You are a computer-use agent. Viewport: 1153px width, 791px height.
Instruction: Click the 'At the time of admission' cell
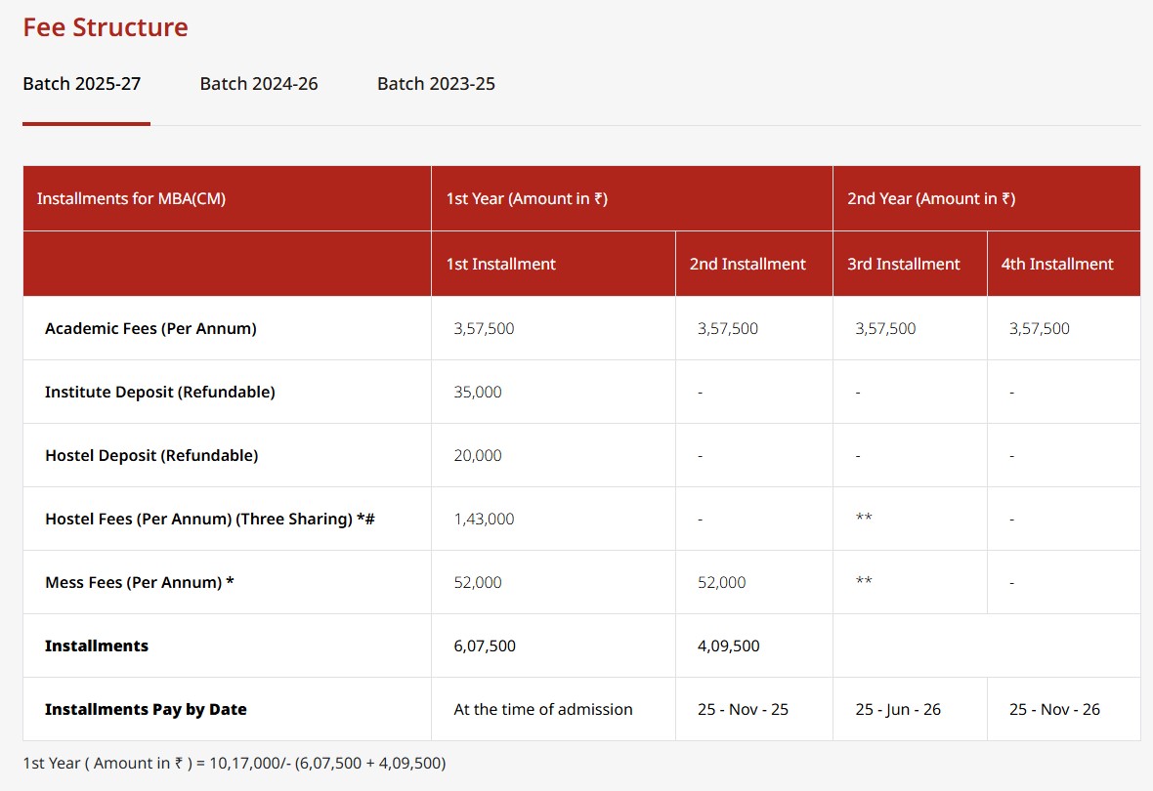coord(541,709)
